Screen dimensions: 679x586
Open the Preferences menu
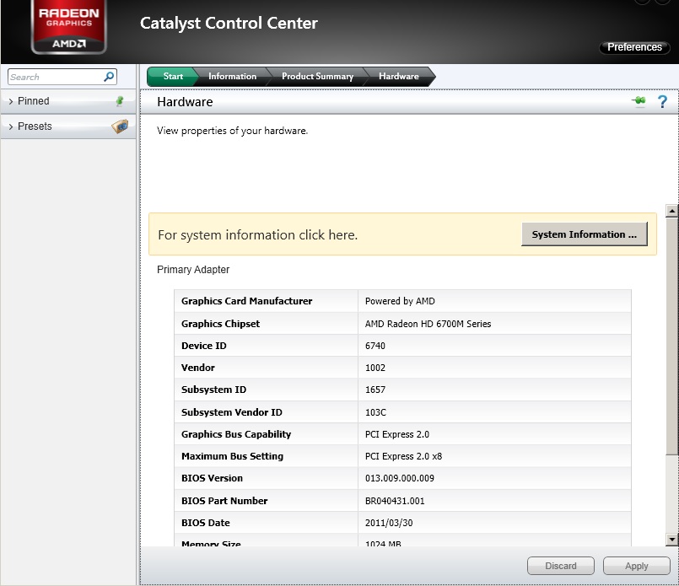point(634,47)
